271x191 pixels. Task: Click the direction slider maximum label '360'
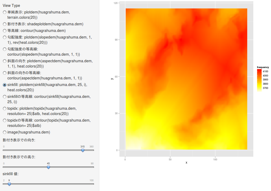click(x=91, y=147)
